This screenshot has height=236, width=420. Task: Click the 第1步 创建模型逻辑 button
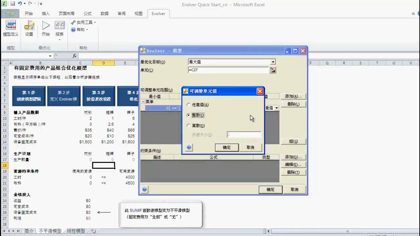29,96
